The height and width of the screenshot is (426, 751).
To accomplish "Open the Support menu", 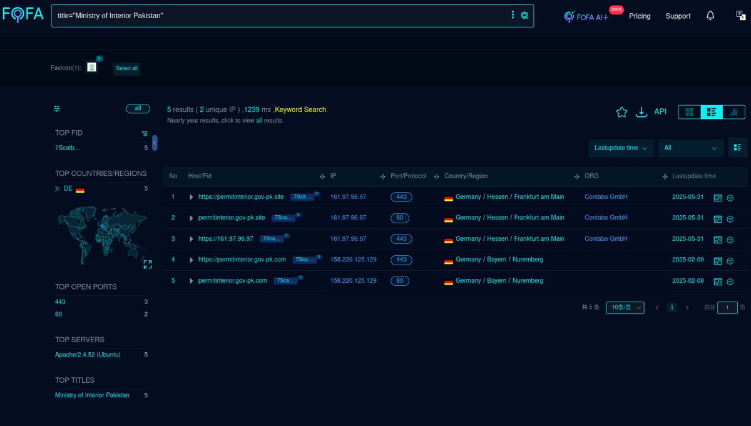I will click(x=678, y=16).
